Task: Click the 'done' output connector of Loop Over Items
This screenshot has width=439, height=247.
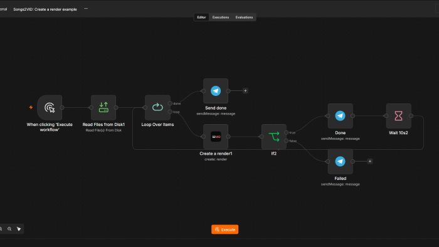Action: coord(170,103)
